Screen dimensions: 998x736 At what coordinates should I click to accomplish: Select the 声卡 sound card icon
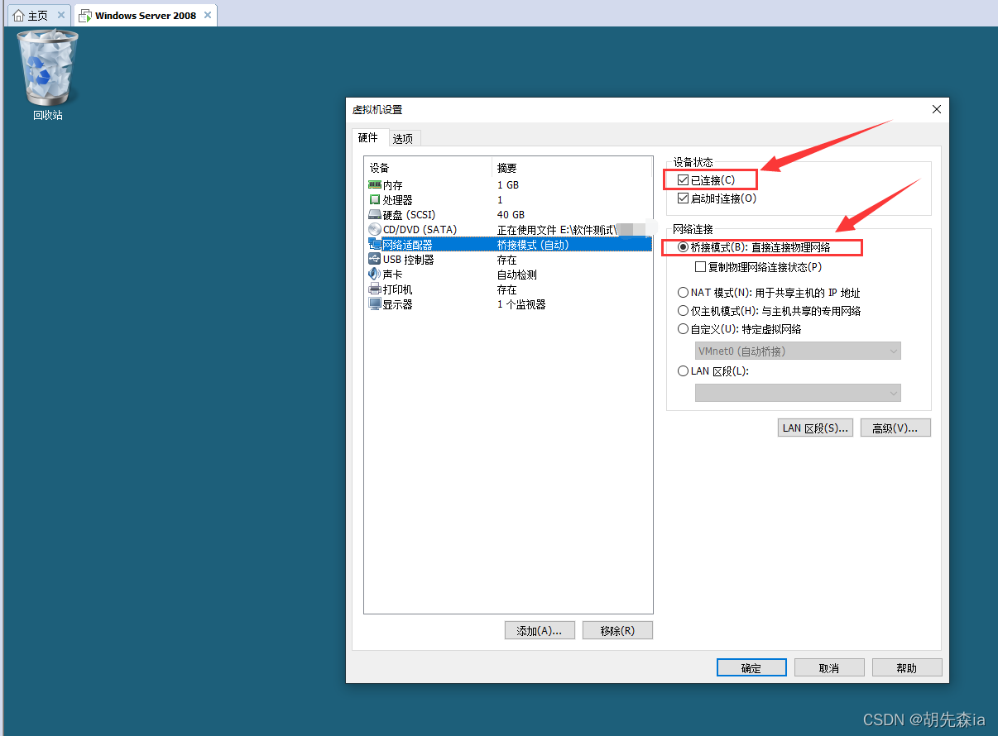coord(375,275)
